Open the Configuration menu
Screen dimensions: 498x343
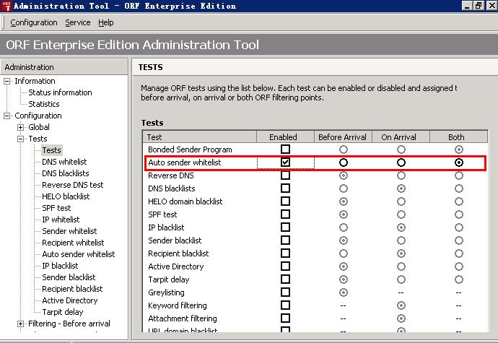[x=33, y=23]
